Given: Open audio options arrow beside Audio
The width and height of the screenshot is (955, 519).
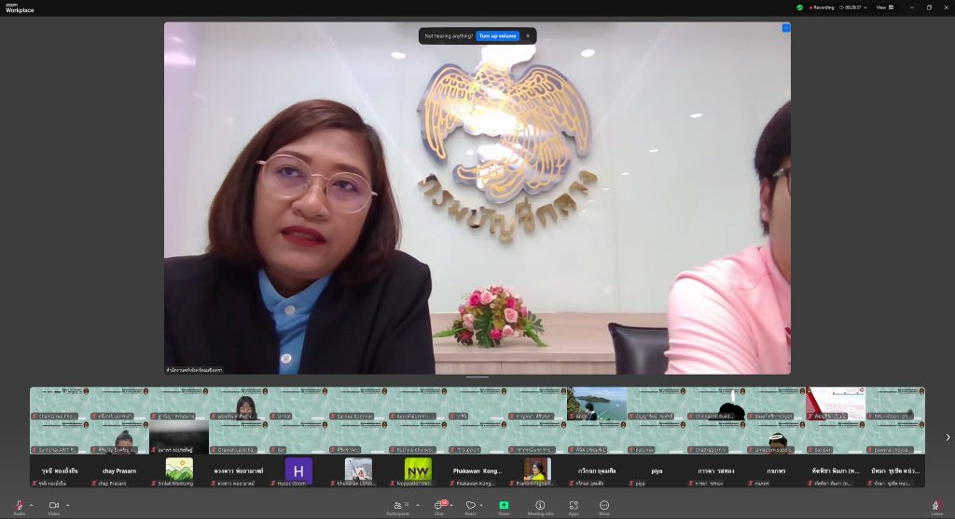Looking at the screenshot, I should [x=31, y=505].
